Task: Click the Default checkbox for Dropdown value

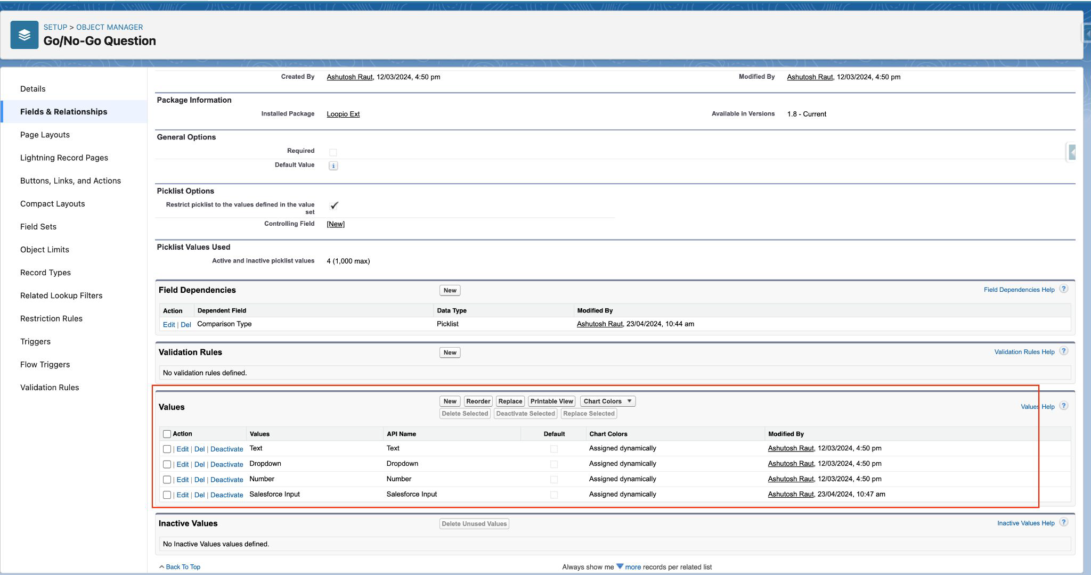Action: tap(554, 464)
